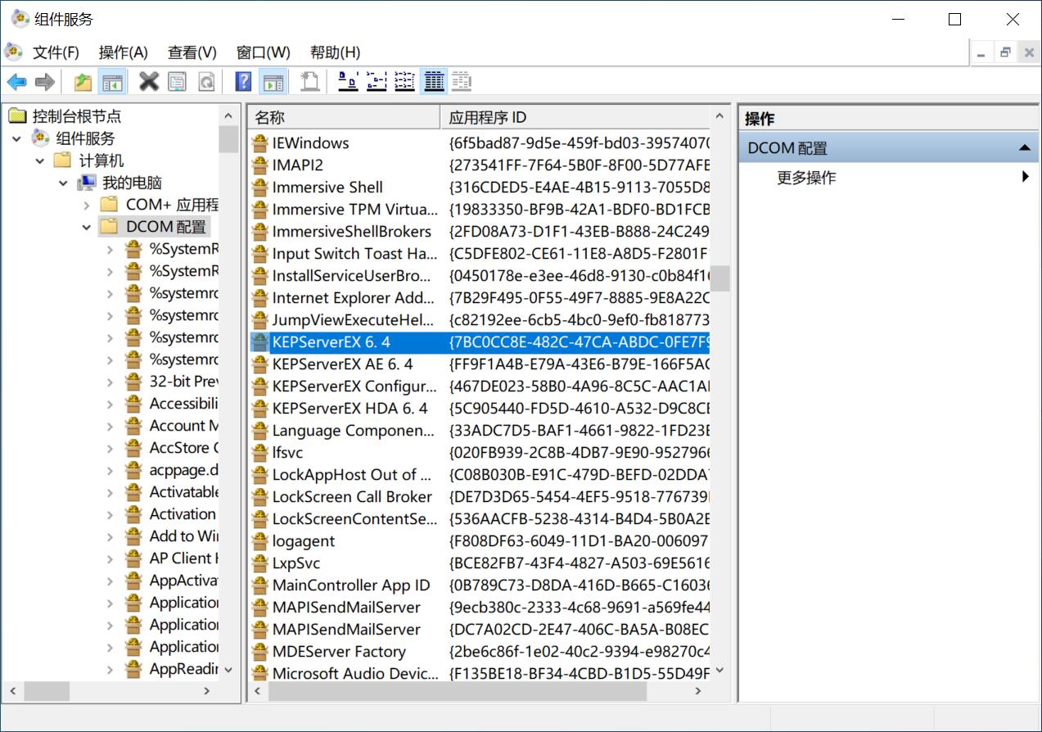This screenshot has width=1042, height=732.
Task: Open the properties toolbar icon
Action: [x=177, y=81]
